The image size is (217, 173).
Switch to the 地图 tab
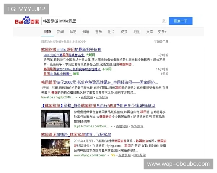point(137,32)
